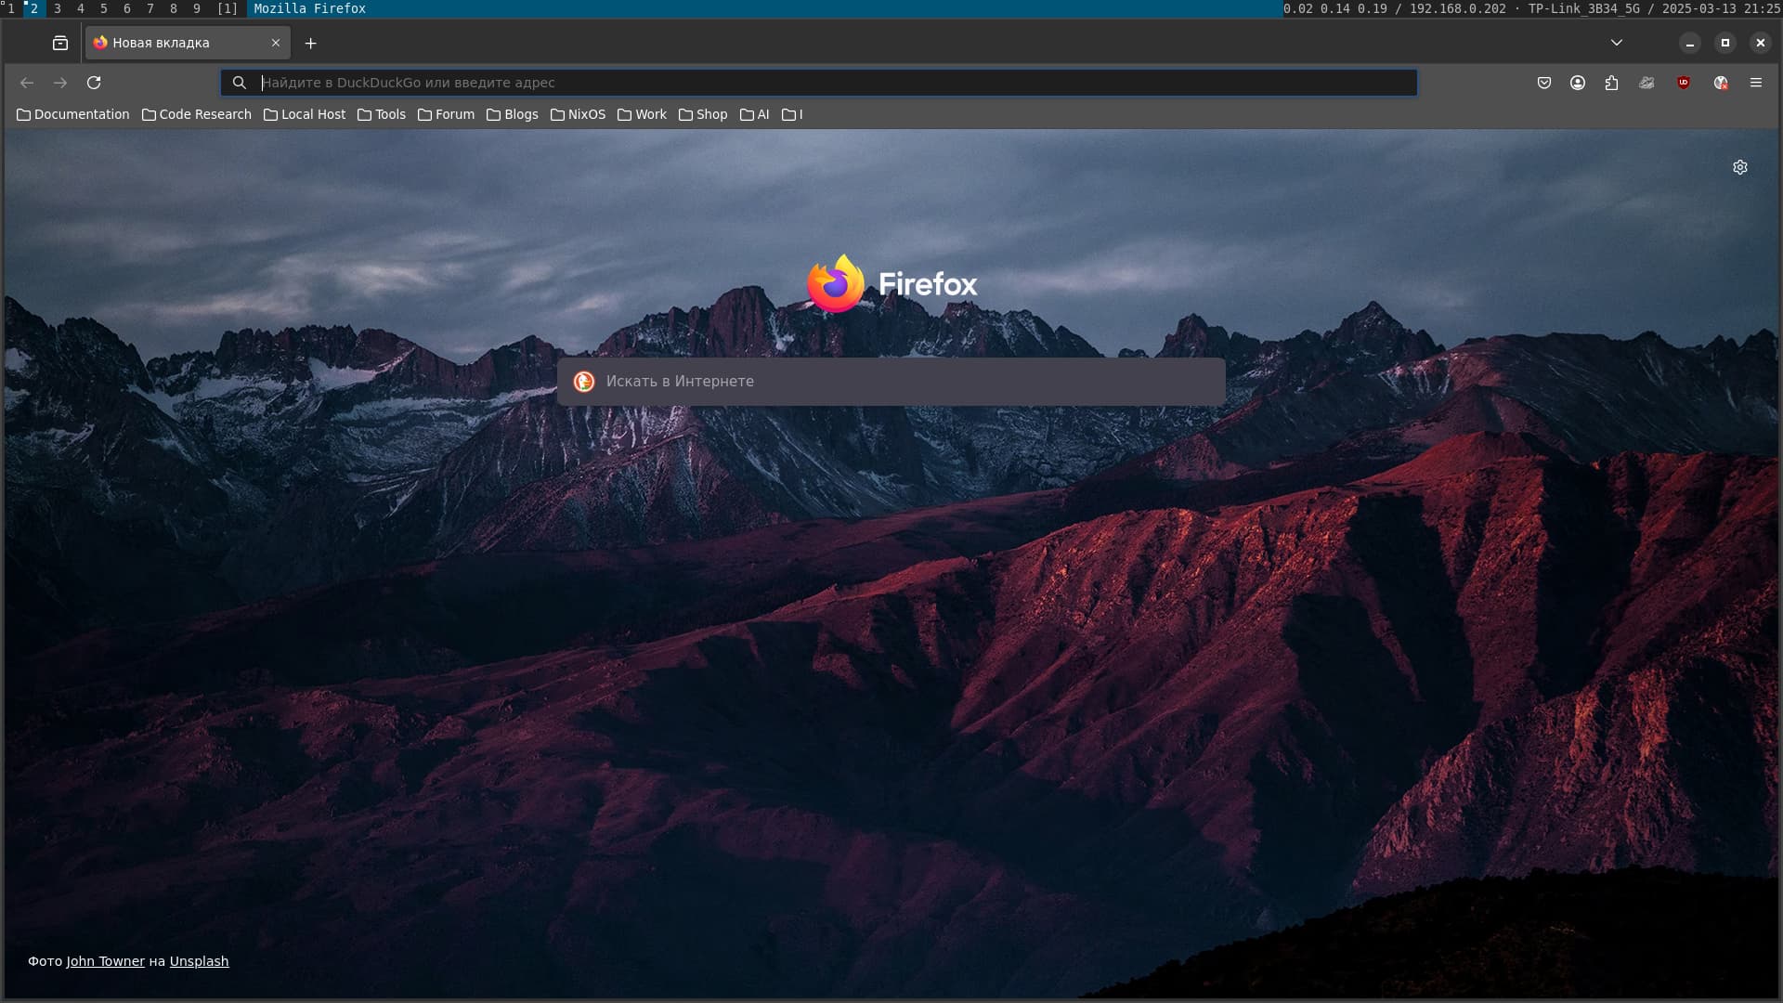This screenshot has width=1783, height=1003.
Task: Open the Pocket save icon
Action: coord(1543,83)
